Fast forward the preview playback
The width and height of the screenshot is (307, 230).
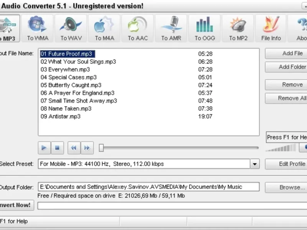87,148
